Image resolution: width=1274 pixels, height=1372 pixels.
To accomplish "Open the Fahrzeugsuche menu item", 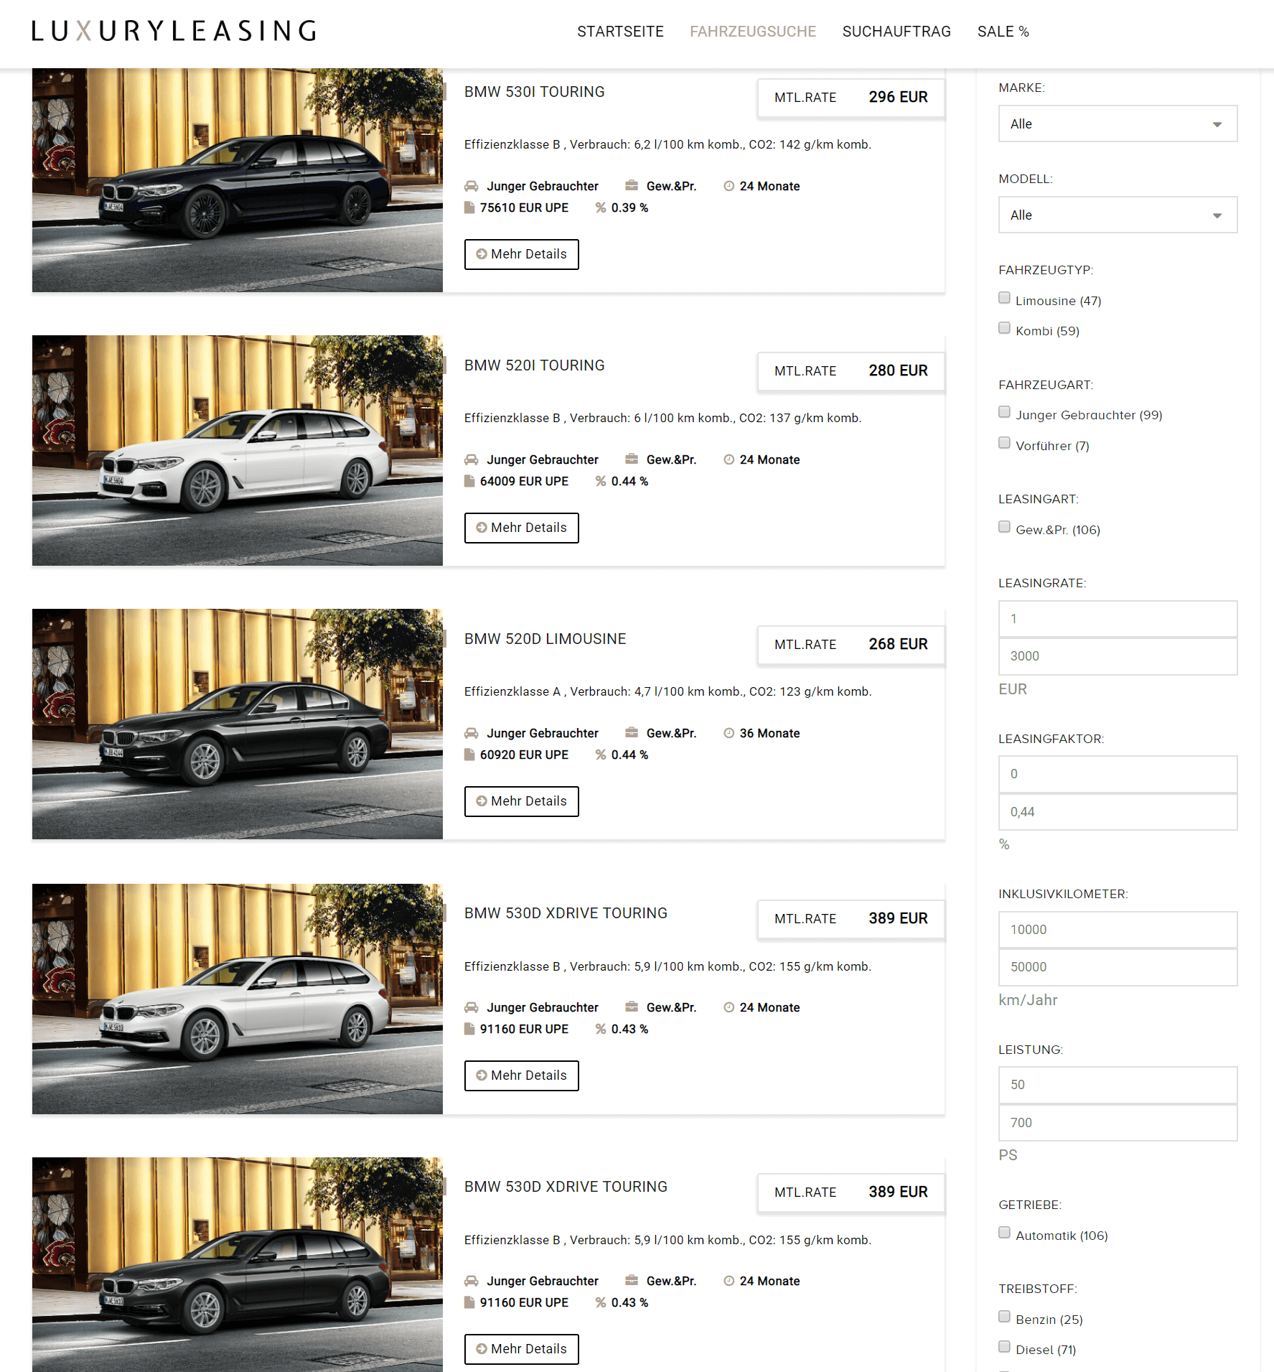I will tap(753, 32).
